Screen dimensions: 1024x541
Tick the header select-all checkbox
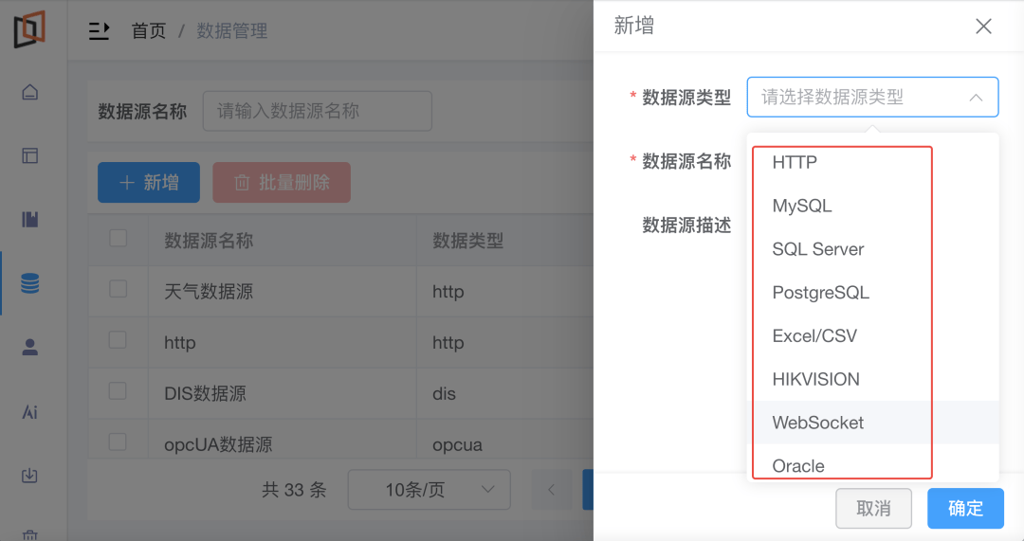[119, 238]
